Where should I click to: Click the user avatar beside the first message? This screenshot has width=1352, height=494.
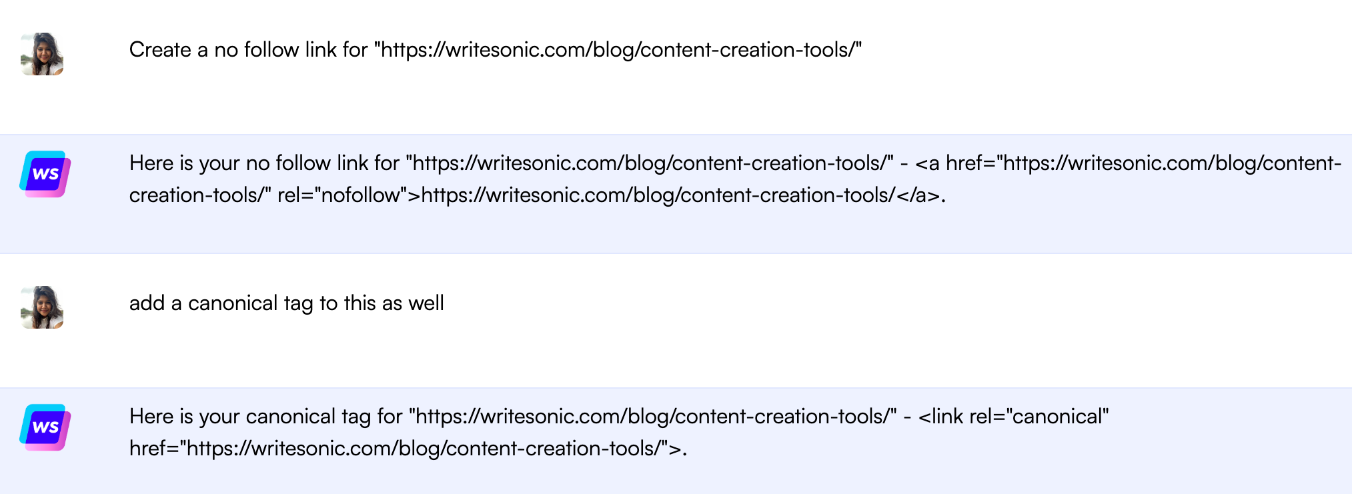click(x=42, y=54)
